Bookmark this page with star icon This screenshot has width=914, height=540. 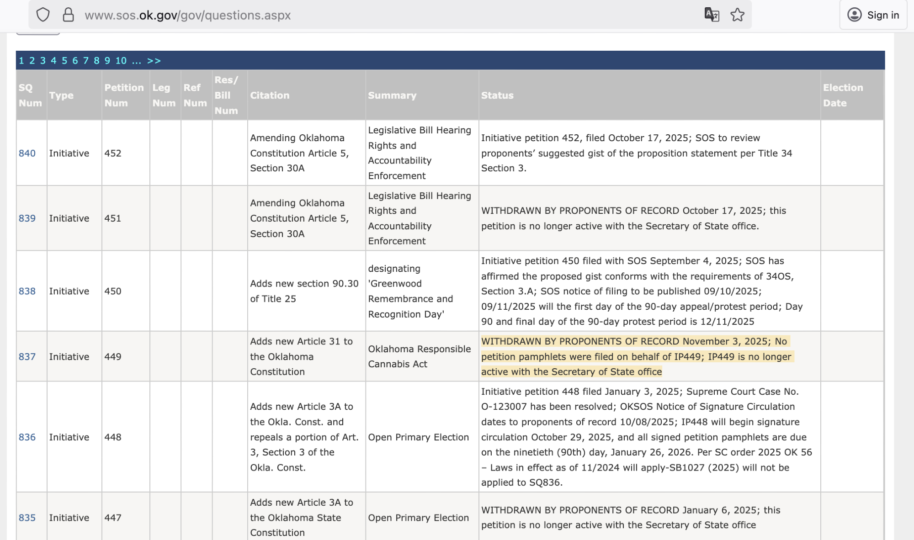coord(737,15)
